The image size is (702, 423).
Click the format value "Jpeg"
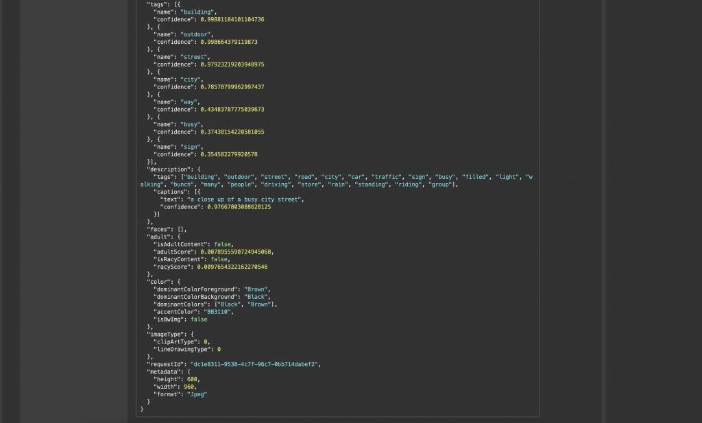pos(196,394)
